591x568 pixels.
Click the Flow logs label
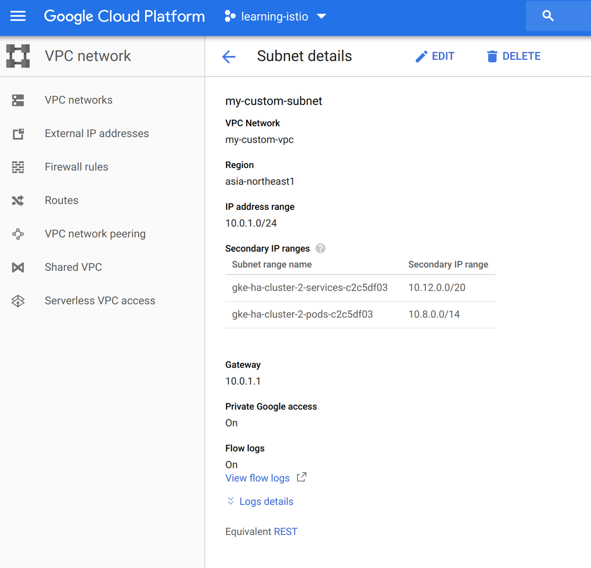coord(245,448)
